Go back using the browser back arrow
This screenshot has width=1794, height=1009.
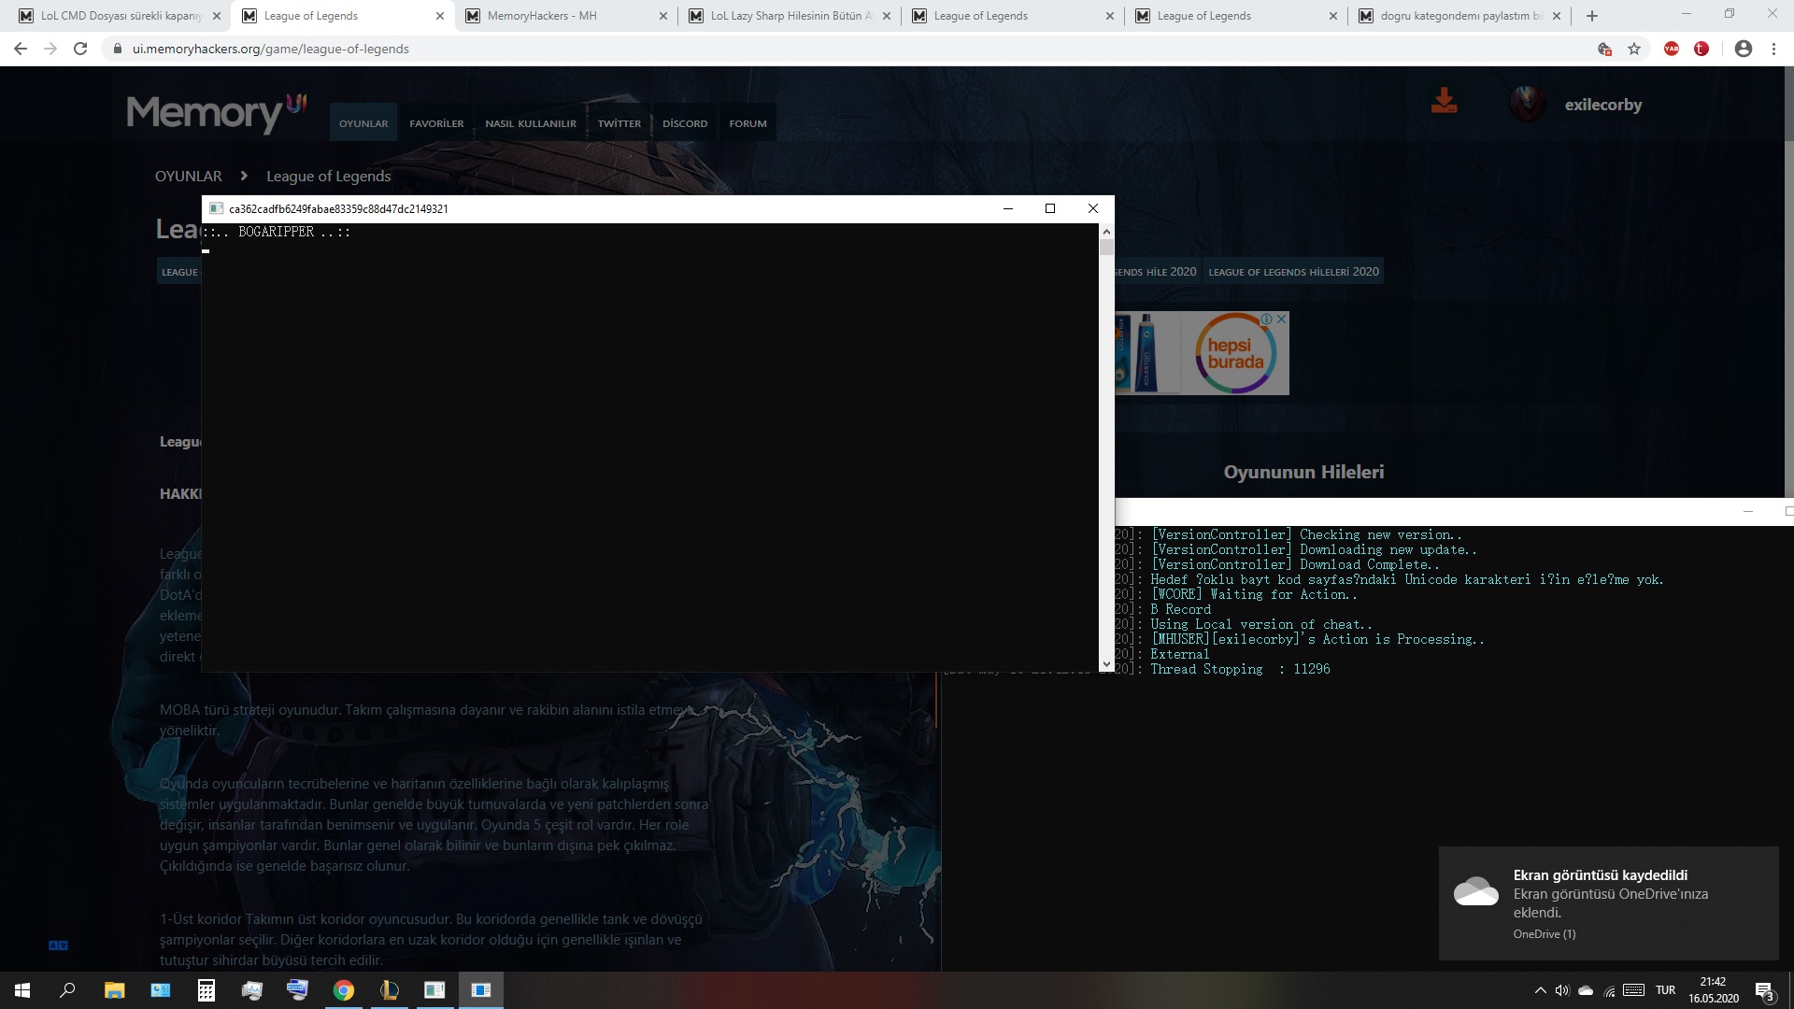[x=21, y=49]
